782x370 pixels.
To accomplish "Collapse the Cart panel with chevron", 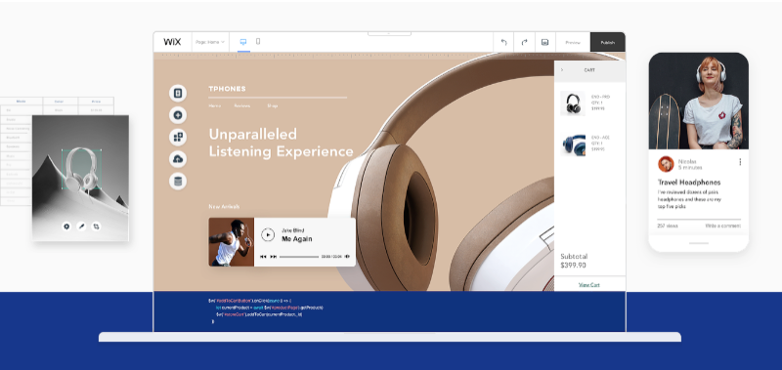I will (x=562, y=70).
